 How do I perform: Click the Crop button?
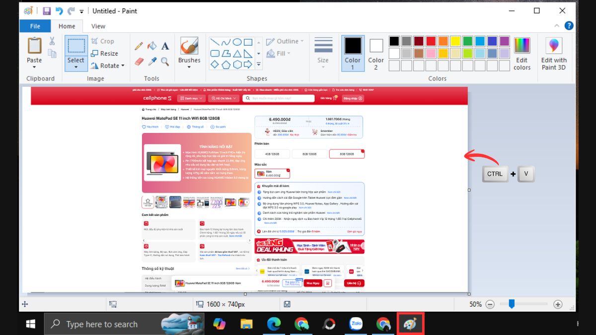tap(103, 41)
